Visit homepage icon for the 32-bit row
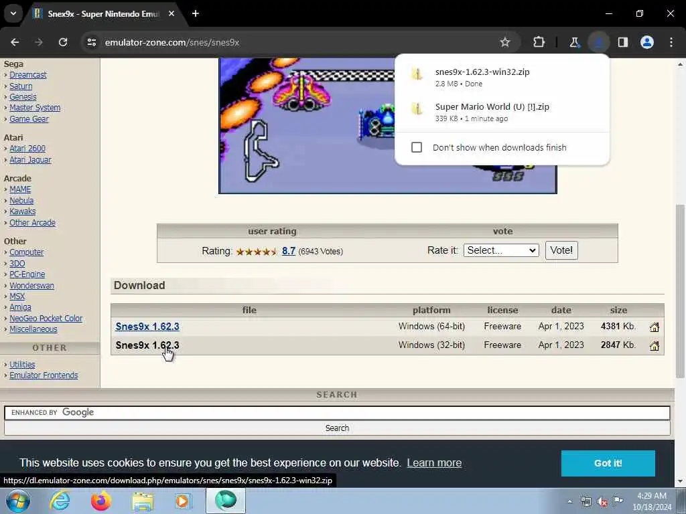 [654, 346]
